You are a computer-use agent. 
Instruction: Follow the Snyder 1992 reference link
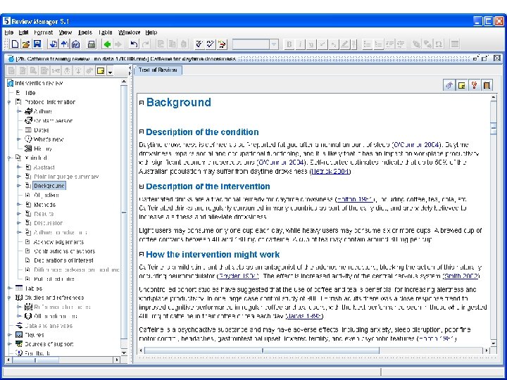[x=238, y=276]
